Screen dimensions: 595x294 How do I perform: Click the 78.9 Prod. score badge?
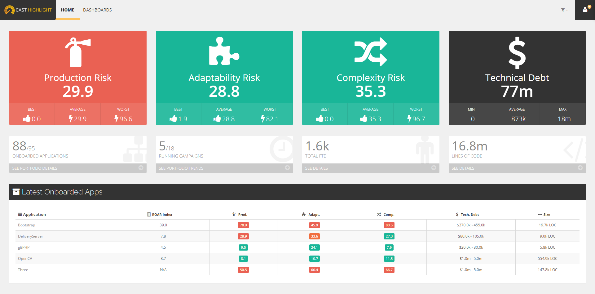[243, 225]
